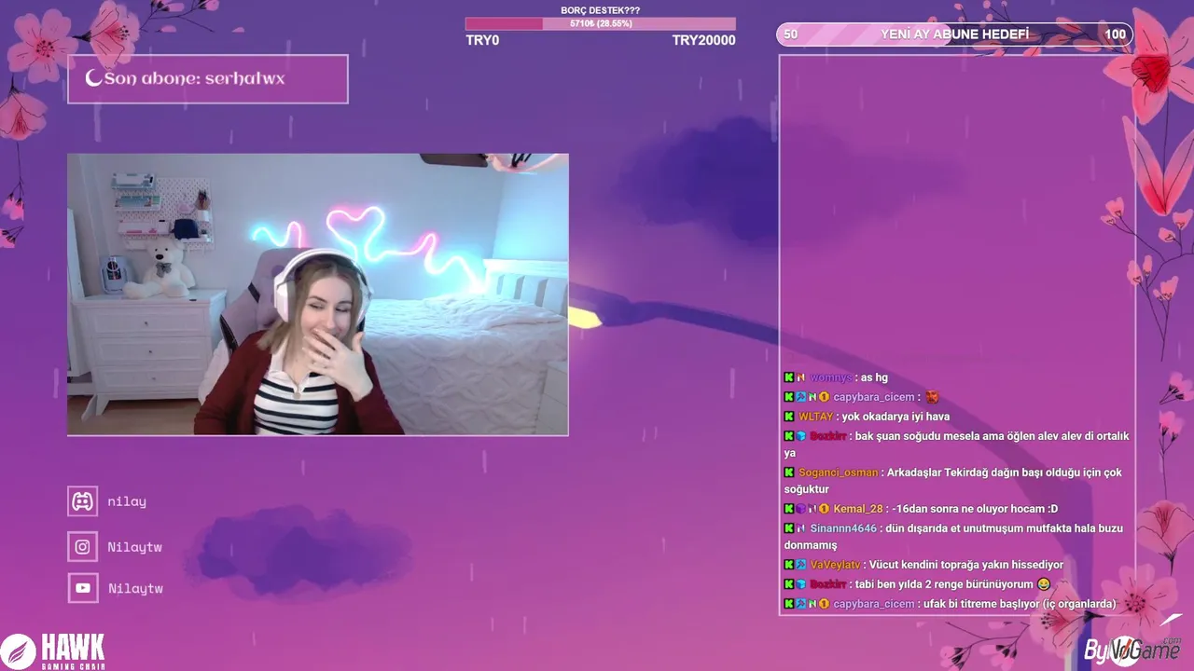Click the YouTube 'Nilaytw' handle text
Image resolution: width=1194 pixels, height=671 pixels.
coord(135,588)
